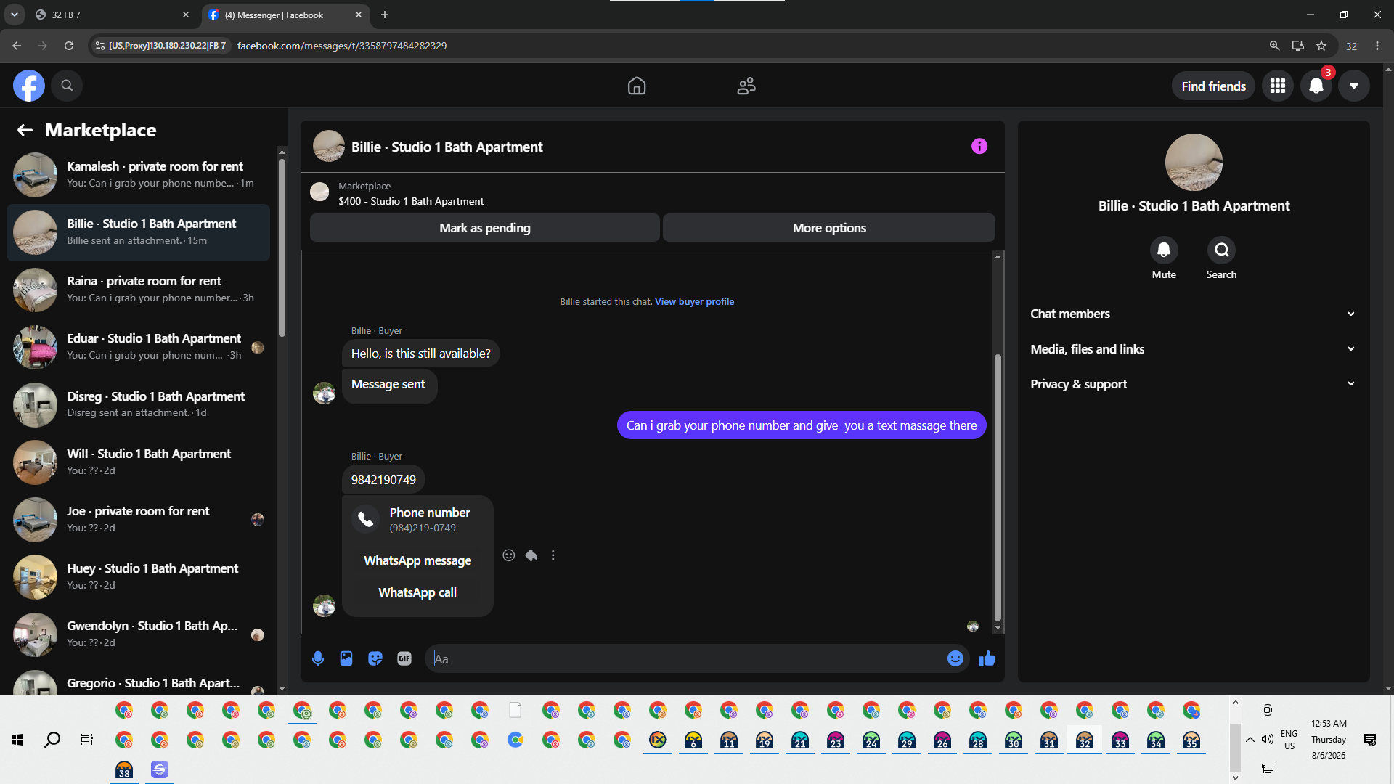The height and width of the screenshot is (784, 1394).
Task: Click Mark as pending
Action: 485,228
